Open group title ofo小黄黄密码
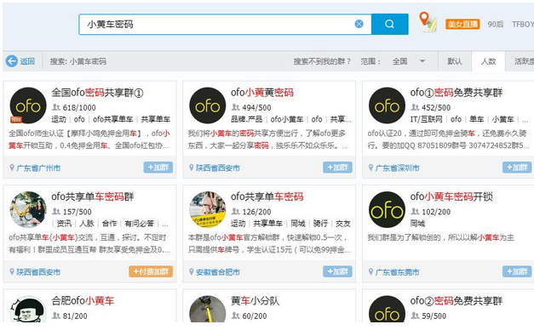Image resolution: width=534 pixels, height=330 pixels. click(262, 92)
